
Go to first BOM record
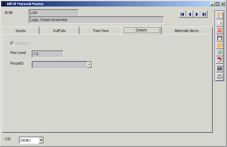coord(183,14)
